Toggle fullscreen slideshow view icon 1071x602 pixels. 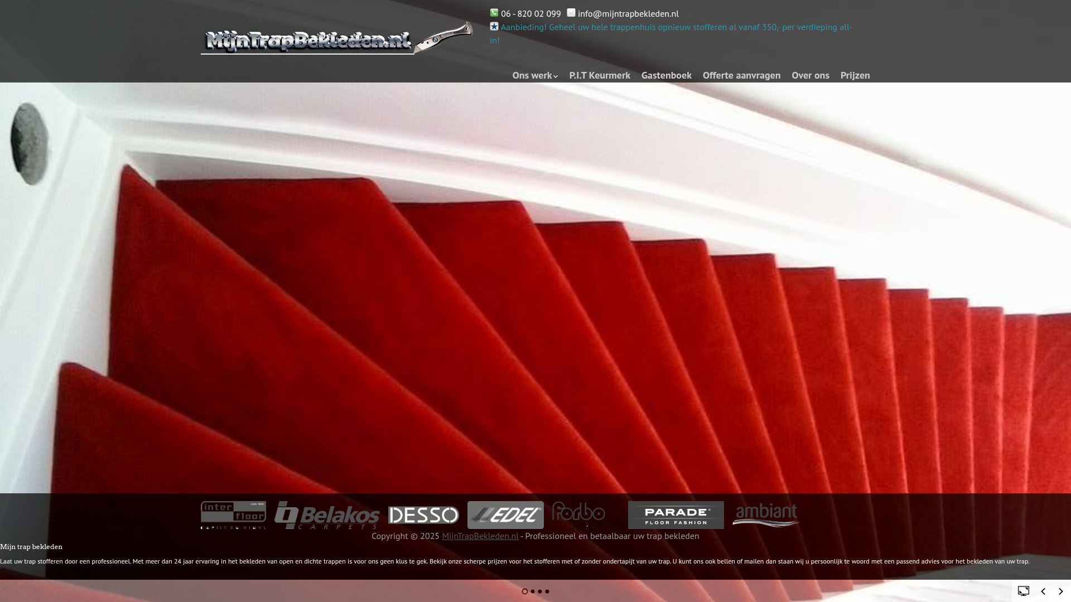click(1024, 591)
